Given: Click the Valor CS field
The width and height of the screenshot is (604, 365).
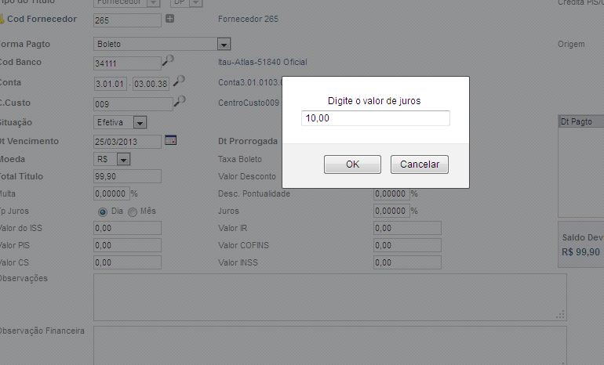Looking at the screenshot, I should [127, 262].
